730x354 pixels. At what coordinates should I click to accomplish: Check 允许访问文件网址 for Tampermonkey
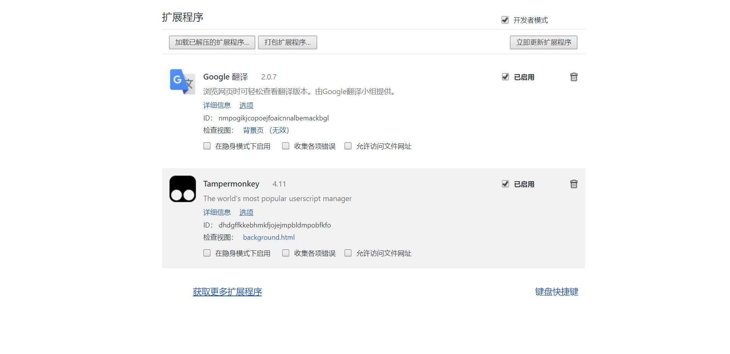pyautogui.click(x=348, y=253)
